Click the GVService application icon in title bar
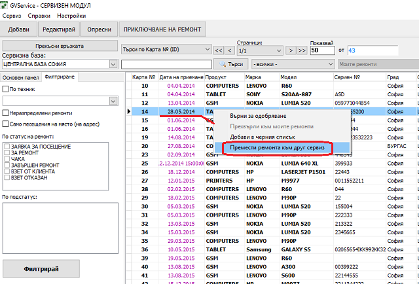Viewport: 419px width, 284px height. [x=4, y=5]
